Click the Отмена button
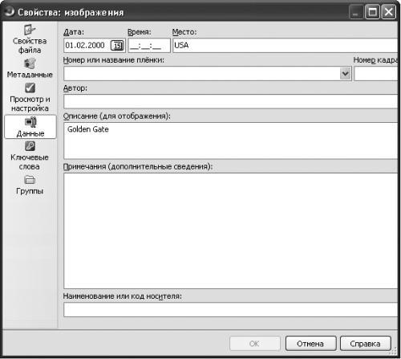Image resolution: width=401 pixels, height=359 pixels. point(310,344)
